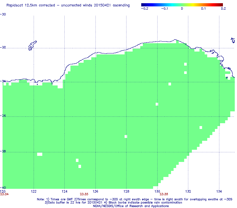Click the '122' longitude label
This screenshot has height=208, width=237.
[x=34, y=192]
